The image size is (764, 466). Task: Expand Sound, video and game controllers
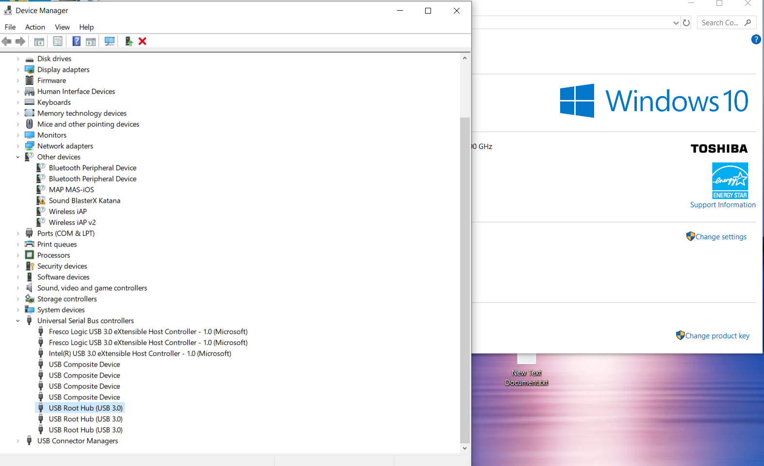pos(18,288)
